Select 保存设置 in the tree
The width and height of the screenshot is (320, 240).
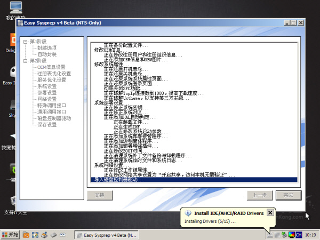coord(47,125)
